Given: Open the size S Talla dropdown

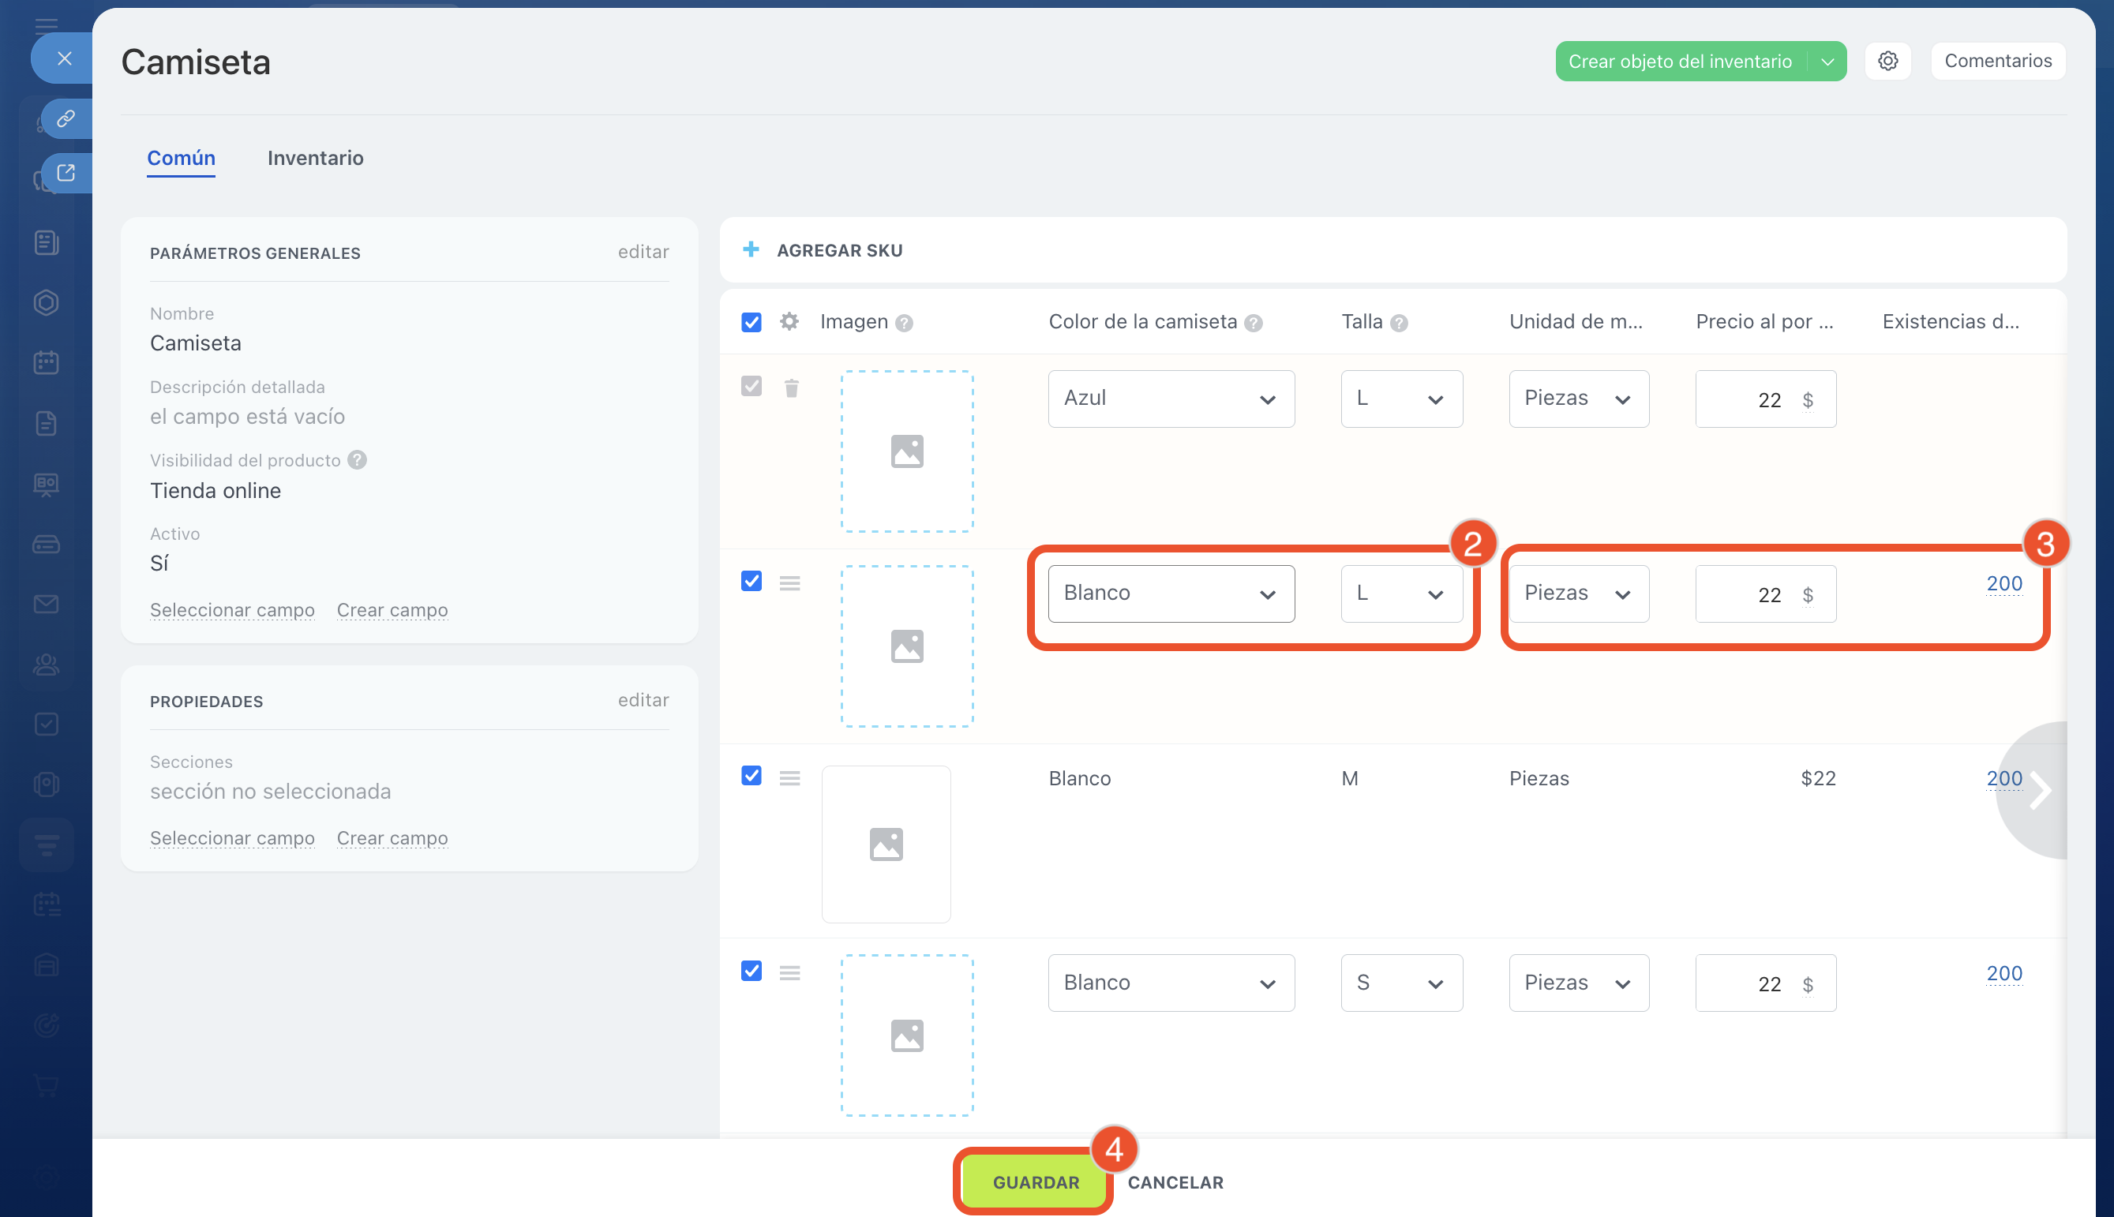Looking at the screenshot, I should [x=1401, y=983].
